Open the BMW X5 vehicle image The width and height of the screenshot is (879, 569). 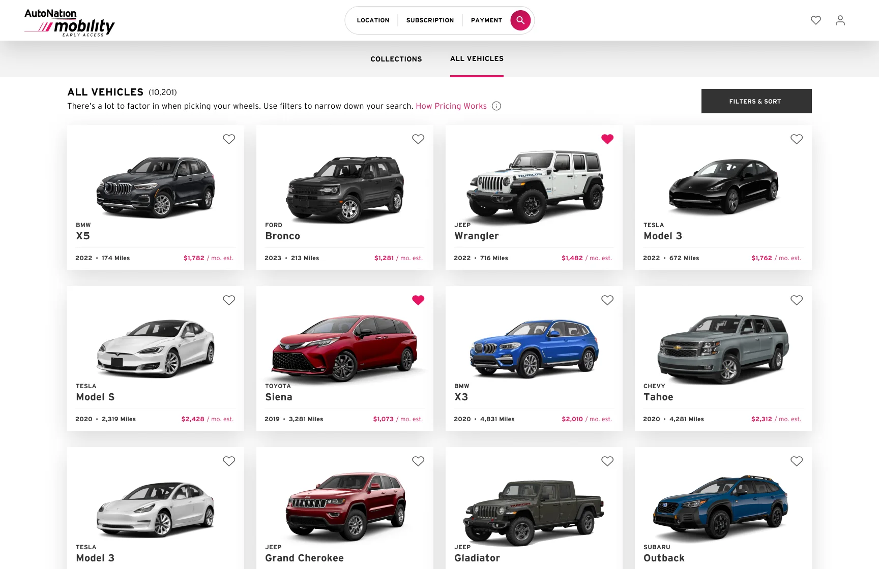tap(156, 187)
